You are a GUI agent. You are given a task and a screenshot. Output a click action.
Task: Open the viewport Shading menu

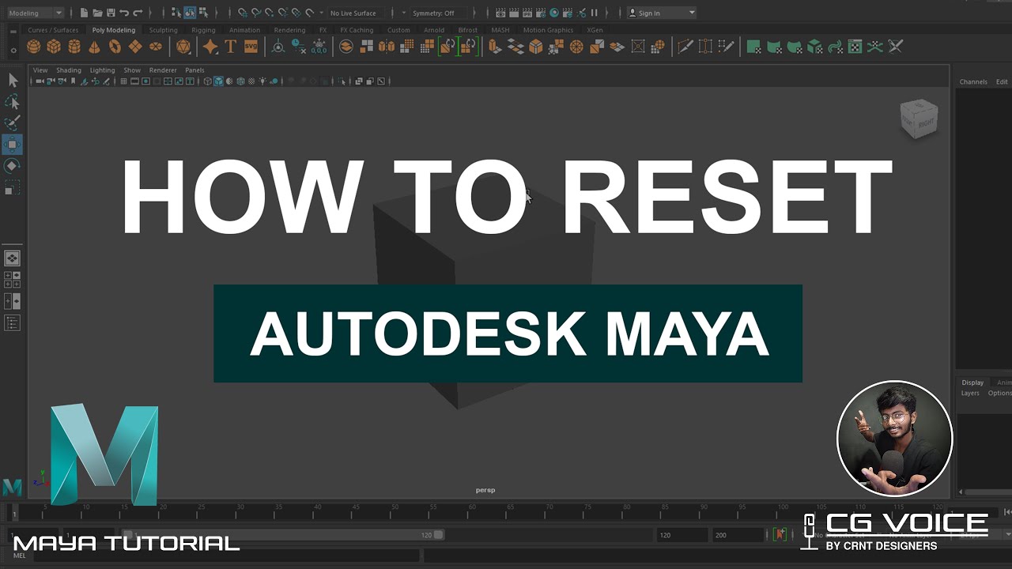[x=69, y=70]
